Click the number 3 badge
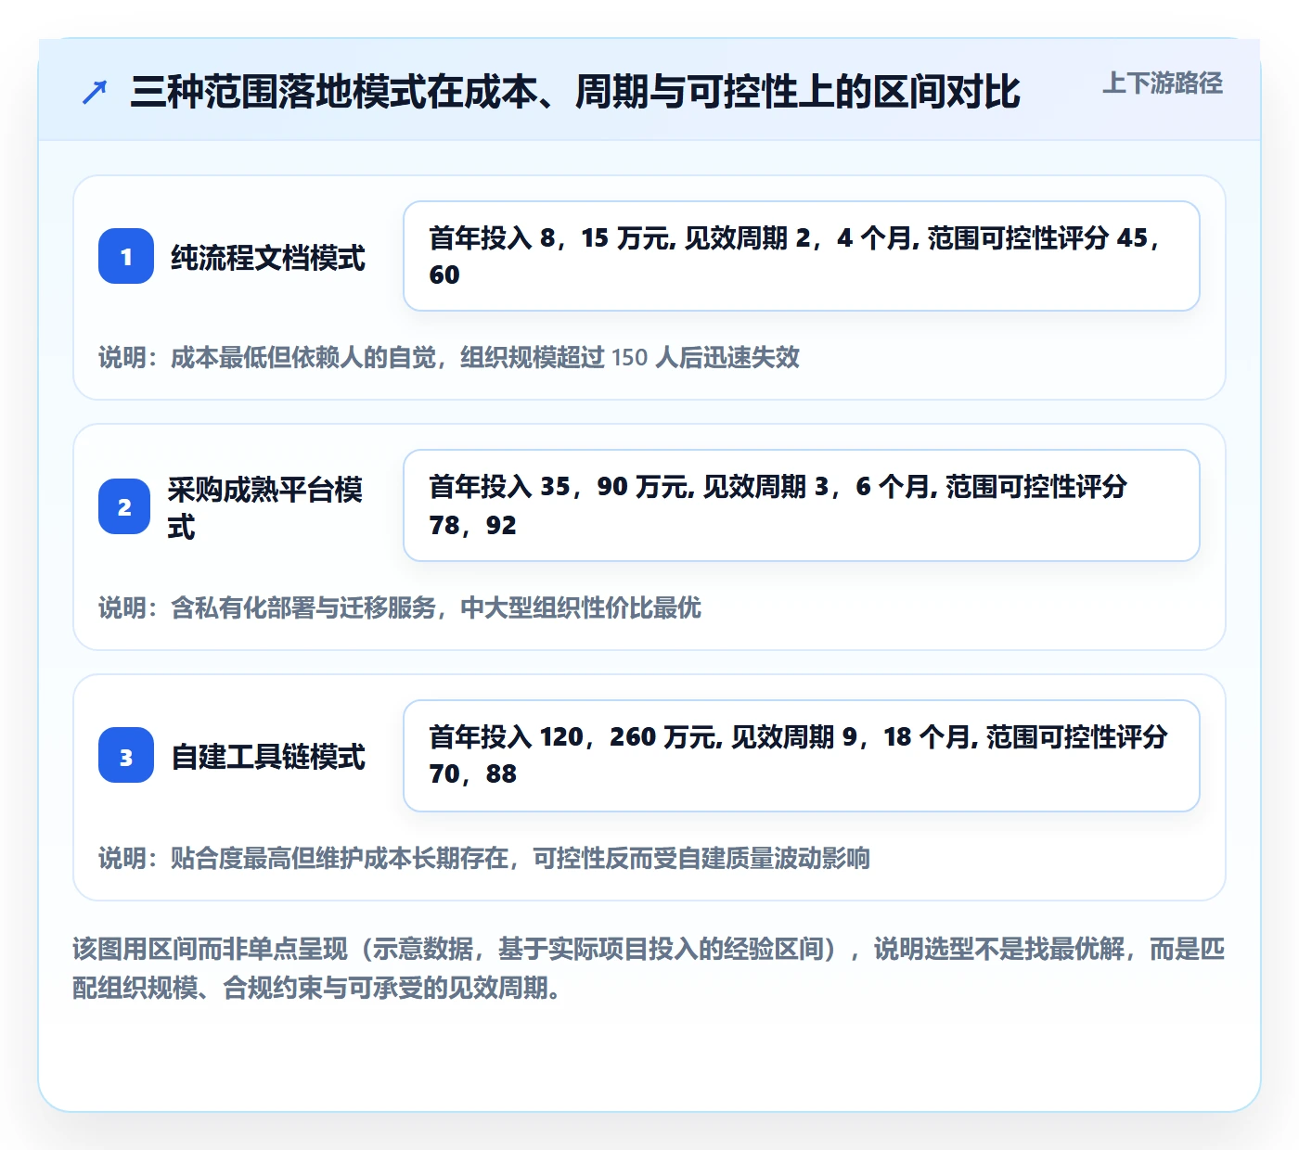 tap(126, 755)
